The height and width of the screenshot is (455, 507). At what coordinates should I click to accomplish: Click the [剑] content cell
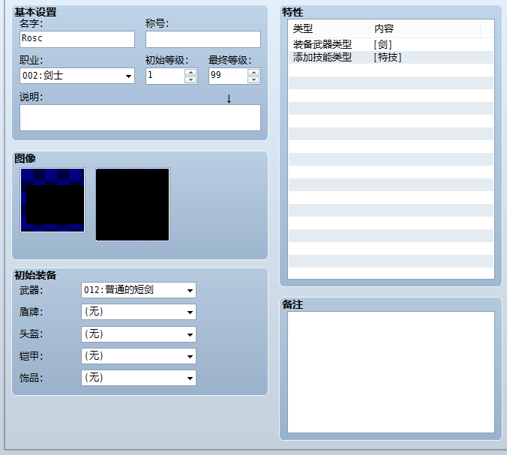(x=382, y=44)
